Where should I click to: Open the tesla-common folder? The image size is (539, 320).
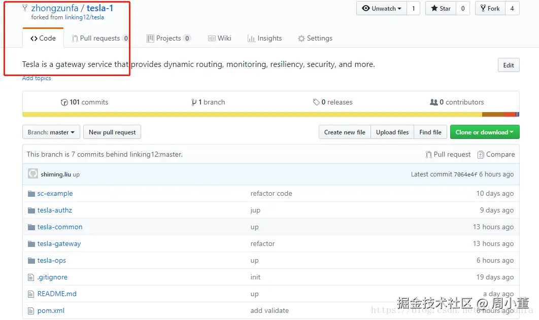click(x=60, y=227)
